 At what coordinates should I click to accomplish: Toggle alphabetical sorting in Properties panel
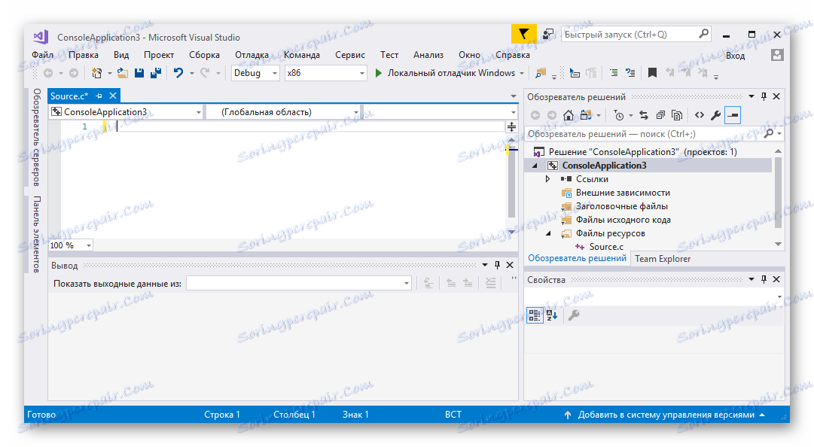coord(551,315)
